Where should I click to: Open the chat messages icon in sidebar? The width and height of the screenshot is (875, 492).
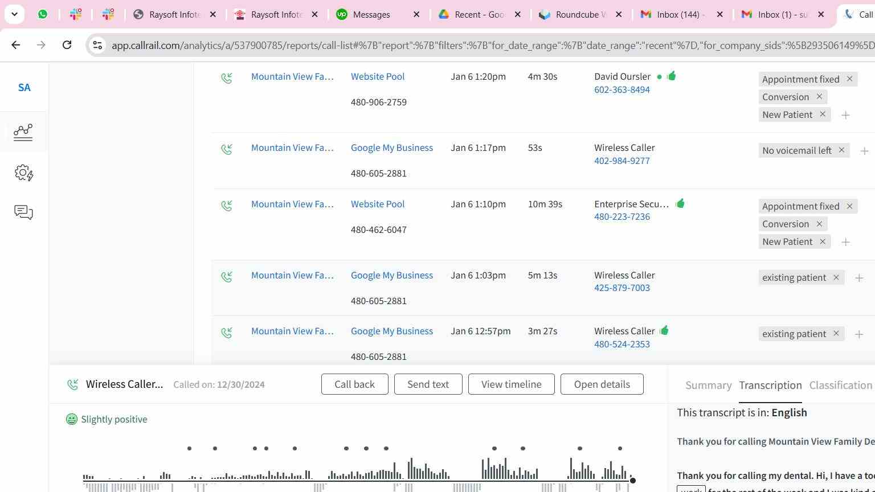point(23,212)
